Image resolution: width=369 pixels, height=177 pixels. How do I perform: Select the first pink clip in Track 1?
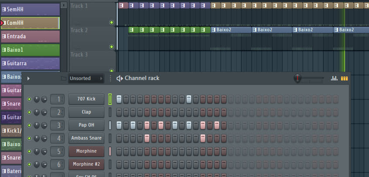click(123, 5)
